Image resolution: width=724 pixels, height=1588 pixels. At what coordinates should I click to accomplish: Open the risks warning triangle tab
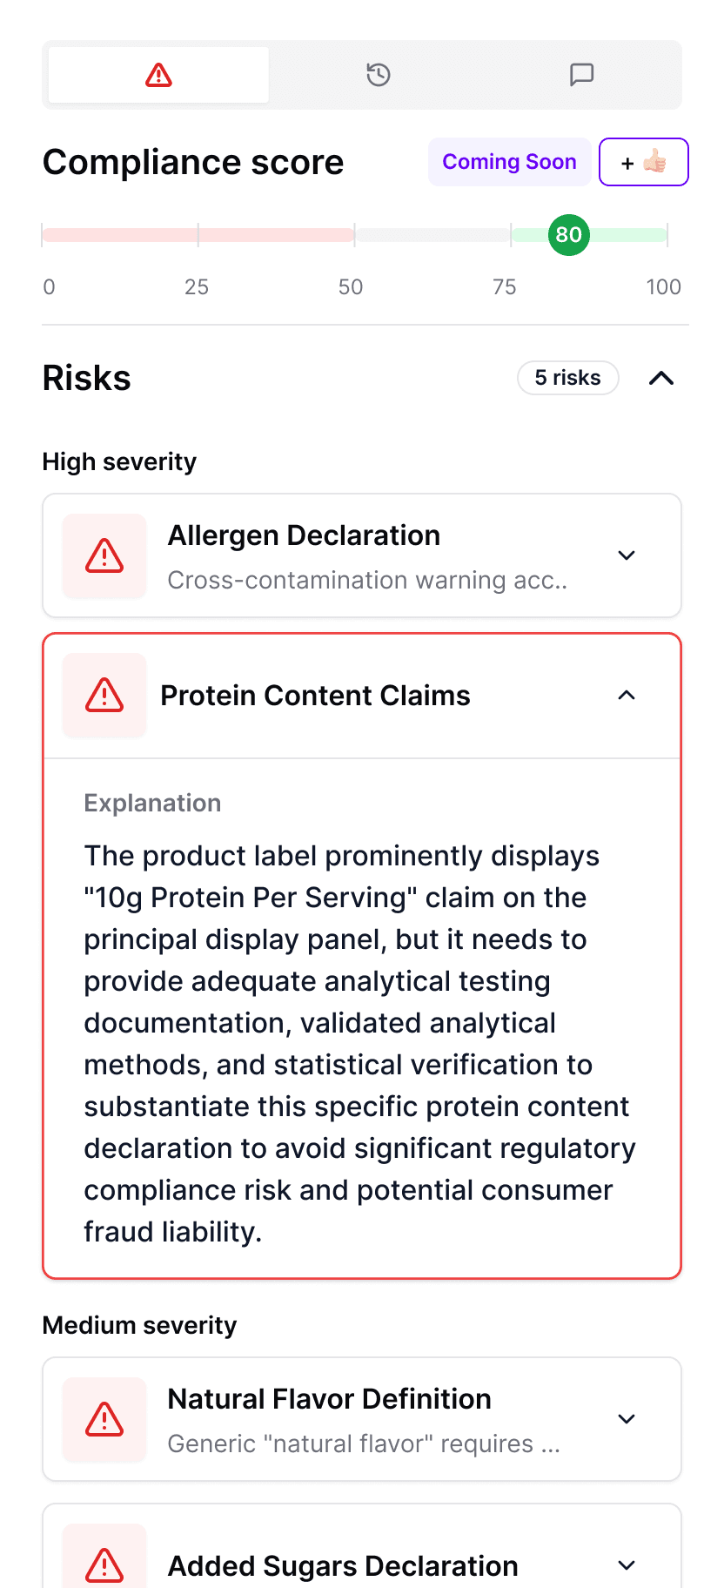click(158, 76)
